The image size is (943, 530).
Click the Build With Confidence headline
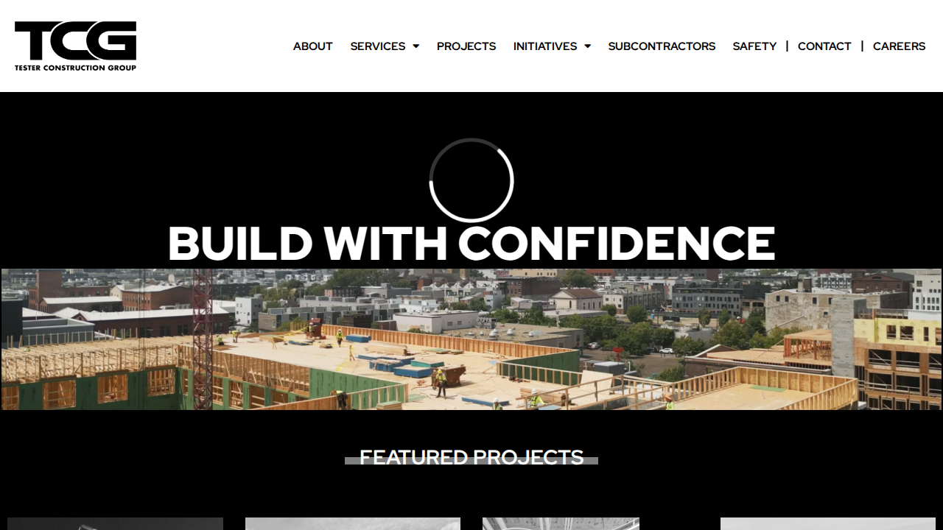click(x=471, y=243)
